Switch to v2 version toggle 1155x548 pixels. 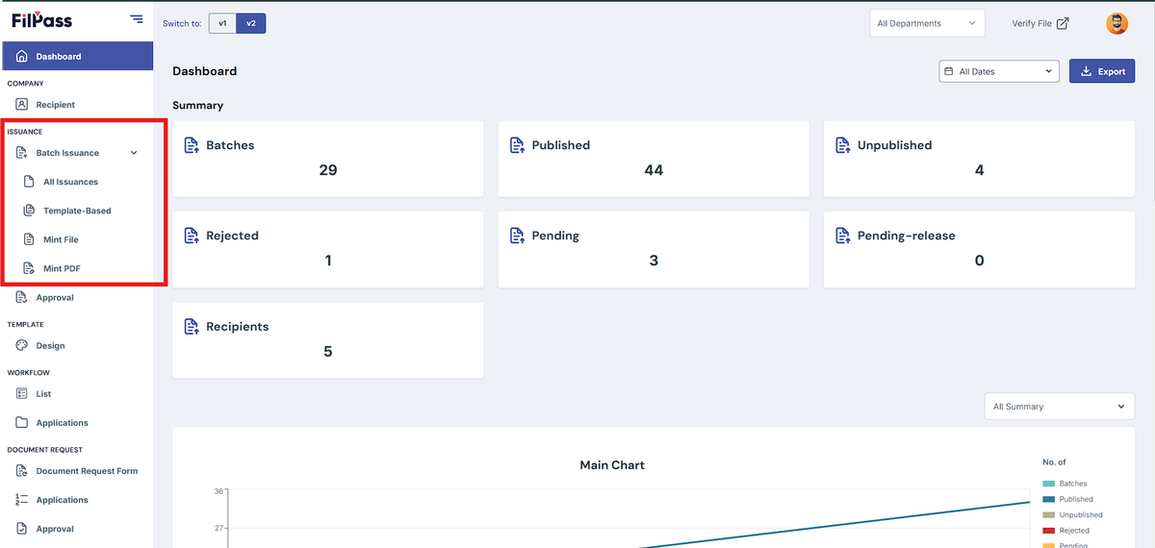click(251, 23)
